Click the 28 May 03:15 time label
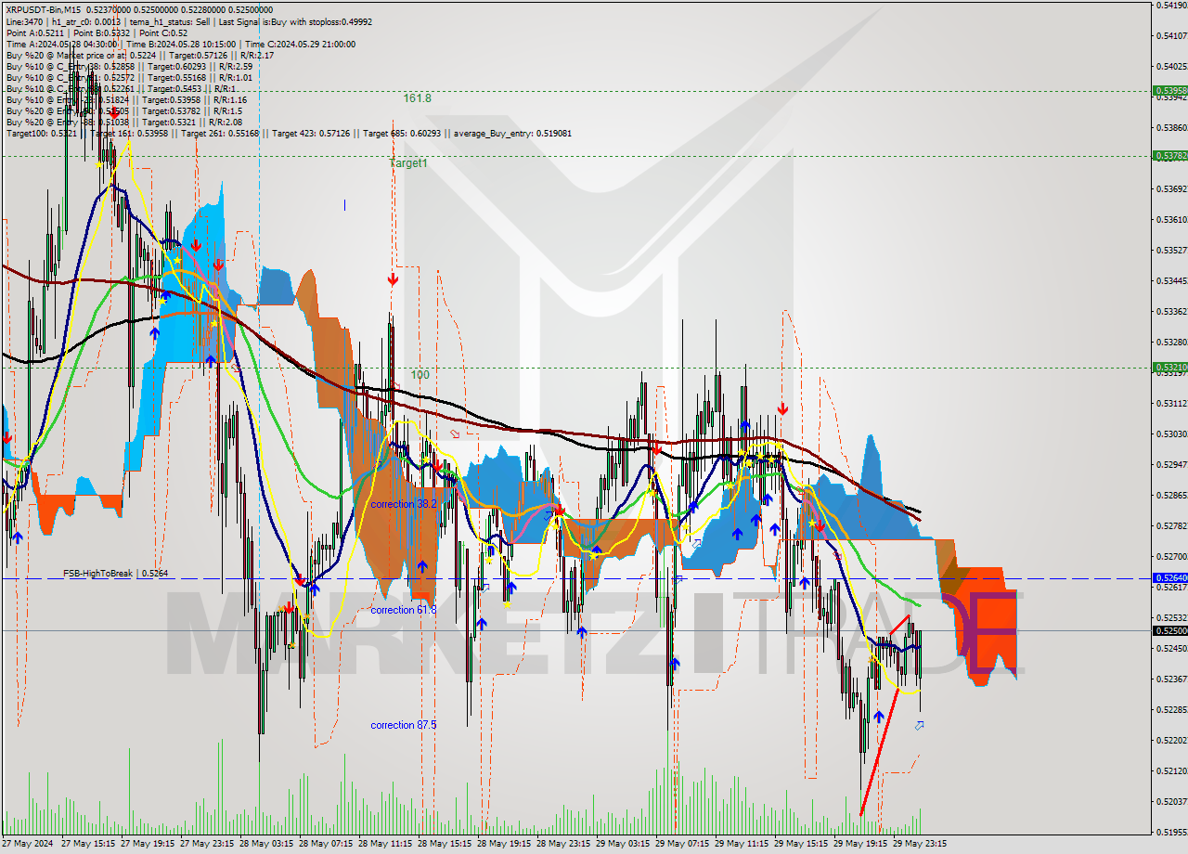 point(265,844)
